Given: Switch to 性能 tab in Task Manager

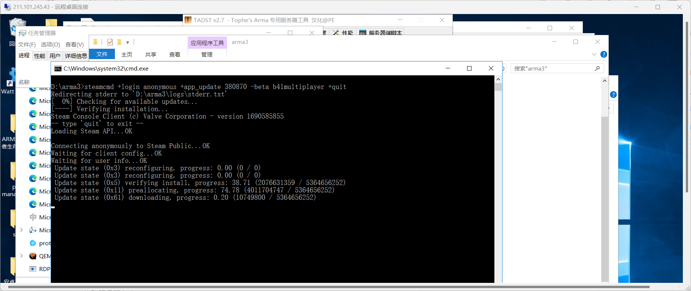Looking at the screenshot, I should [40, 56].
